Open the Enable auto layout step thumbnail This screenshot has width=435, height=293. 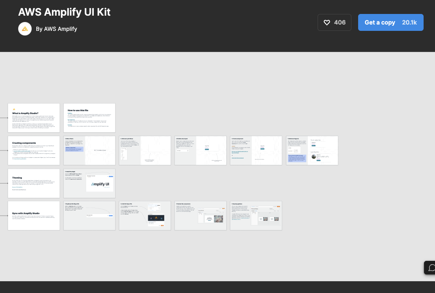(x=200, y=151)
